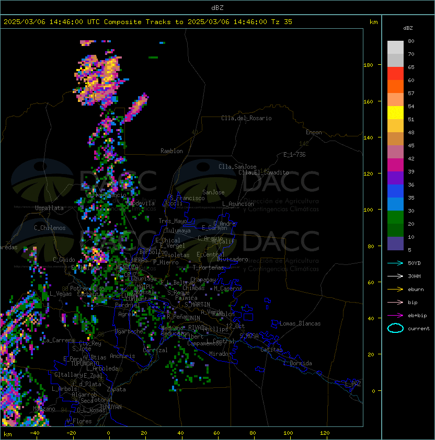Viewport: 435px width, 440px height.
Task: Click the 'Divisadero' place label
Action: [x=233, y=259]
